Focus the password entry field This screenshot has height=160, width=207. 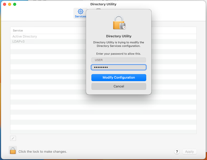click(118, 67)
